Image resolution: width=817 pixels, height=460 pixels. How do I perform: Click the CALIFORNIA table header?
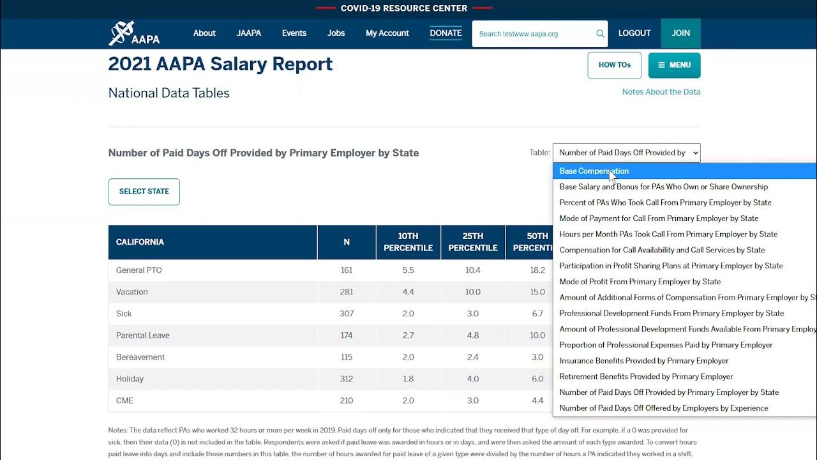click(x=213, y=242)
